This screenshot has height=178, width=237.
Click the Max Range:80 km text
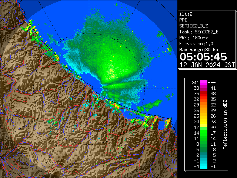198,50
